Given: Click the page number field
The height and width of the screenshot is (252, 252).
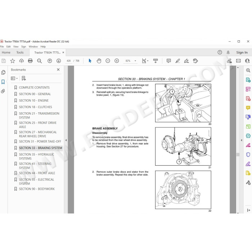Looking at the screenshot, I should (69, 61).
